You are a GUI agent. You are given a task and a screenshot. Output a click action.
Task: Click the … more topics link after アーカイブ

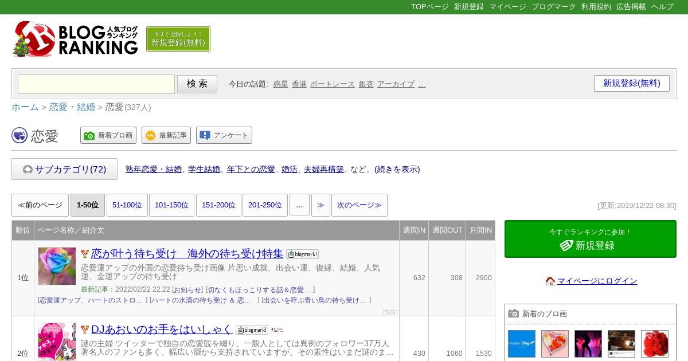[422, 84]
